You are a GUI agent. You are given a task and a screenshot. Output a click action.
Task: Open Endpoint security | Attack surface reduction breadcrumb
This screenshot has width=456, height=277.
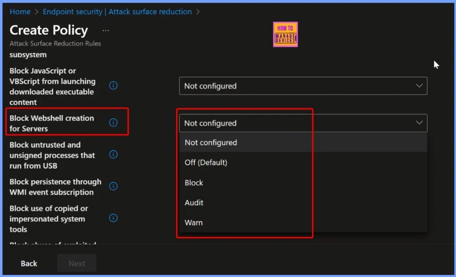(117, 12)
